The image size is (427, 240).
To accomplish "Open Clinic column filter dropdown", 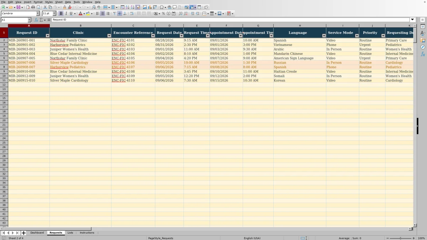I will (x=109, y=36).
